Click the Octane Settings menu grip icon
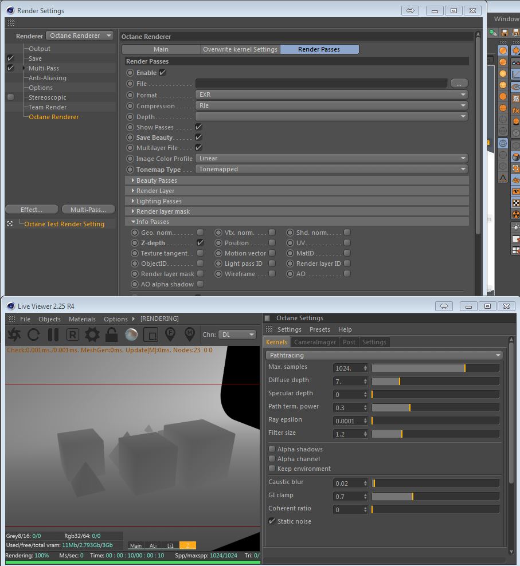The image size is (520, 566). [x=269, y=329]
